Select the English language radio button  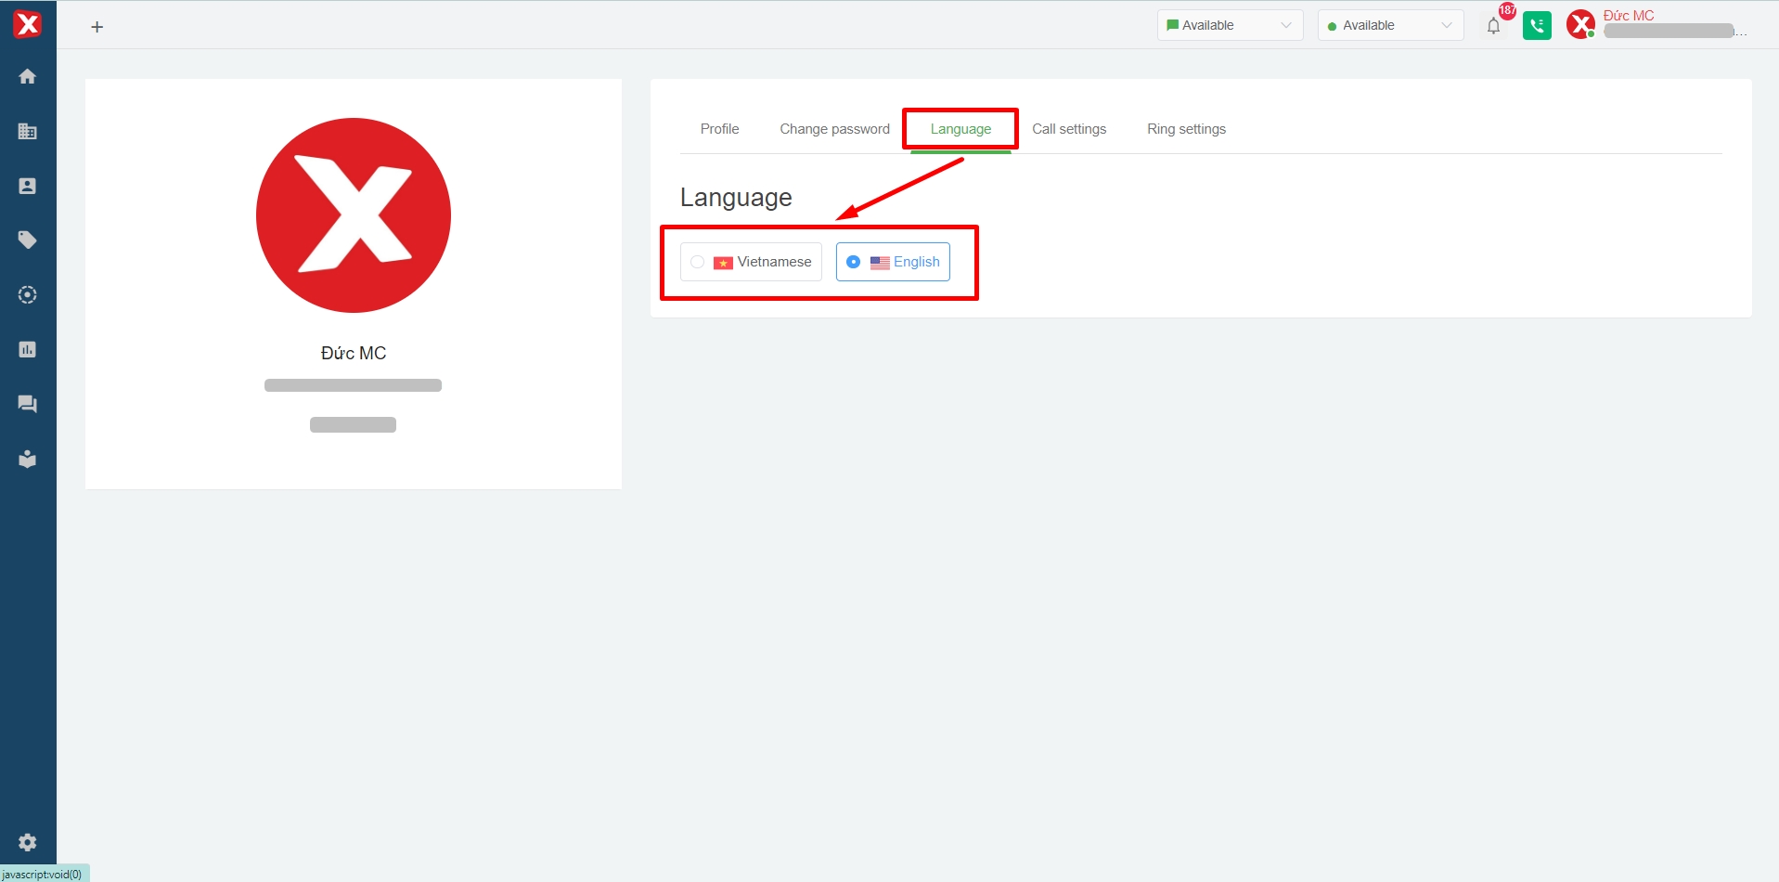(x=854, y=262)
